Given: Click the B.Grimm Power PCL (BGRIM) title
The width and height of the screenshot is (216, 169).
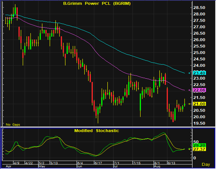Looking at the screenshot, I should (x=97, y=3).
